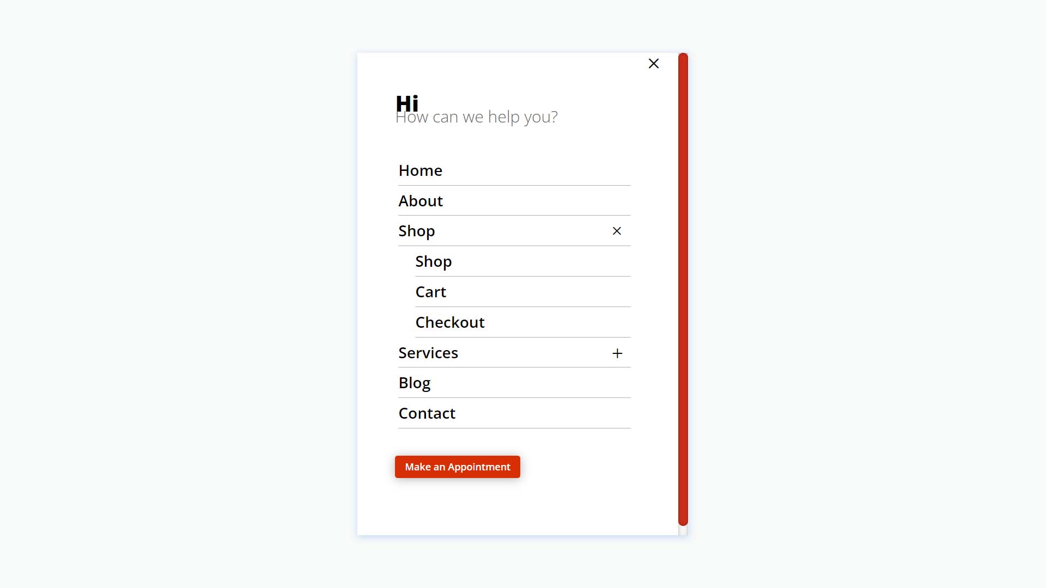Toggle the mobile navigation panel closed
The height and width of the screenshot is (588, 1046).
click(654, 63)
